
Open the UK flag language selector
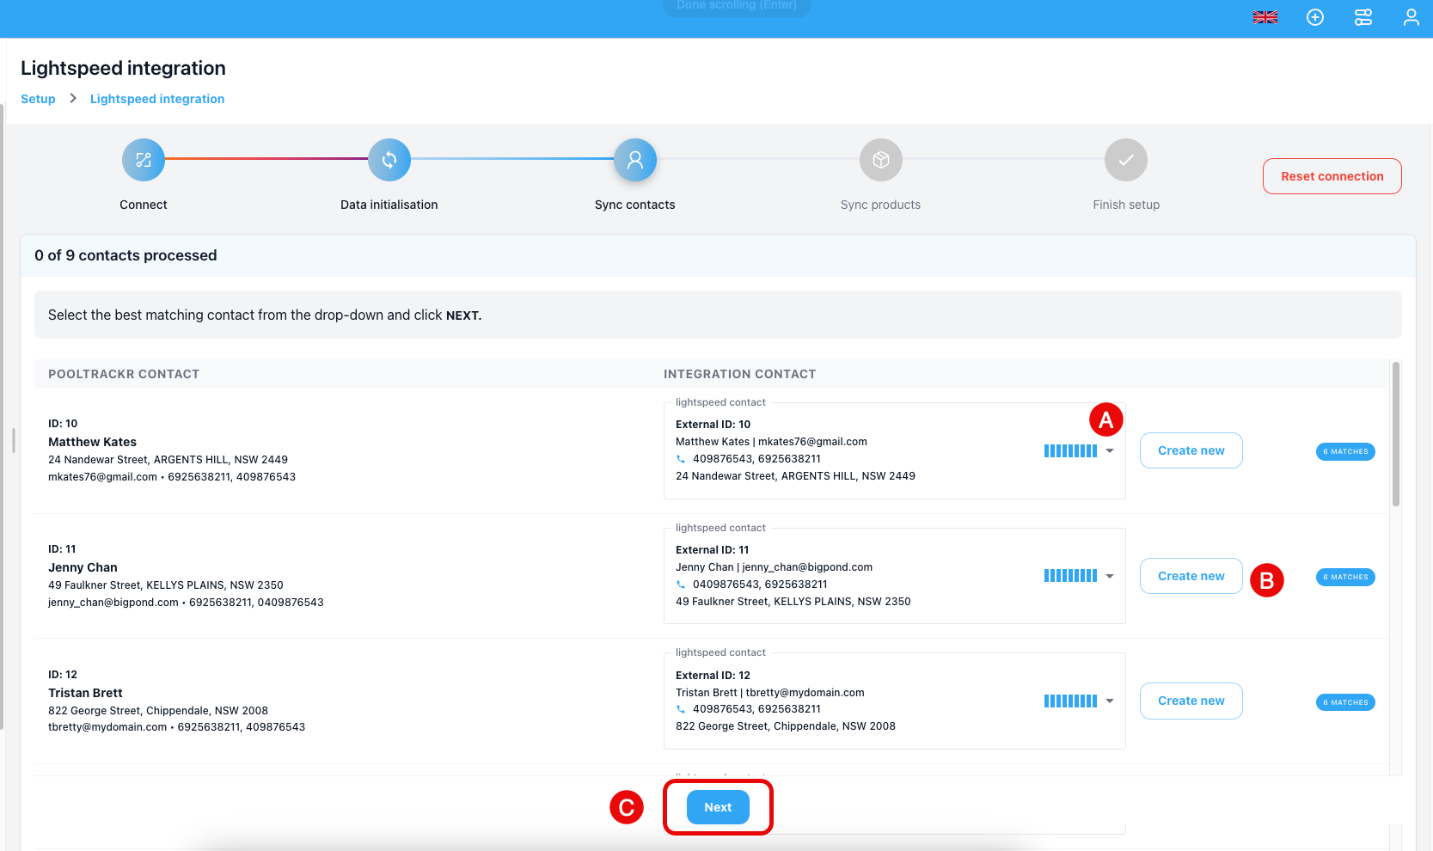(x=1265, y=17)
